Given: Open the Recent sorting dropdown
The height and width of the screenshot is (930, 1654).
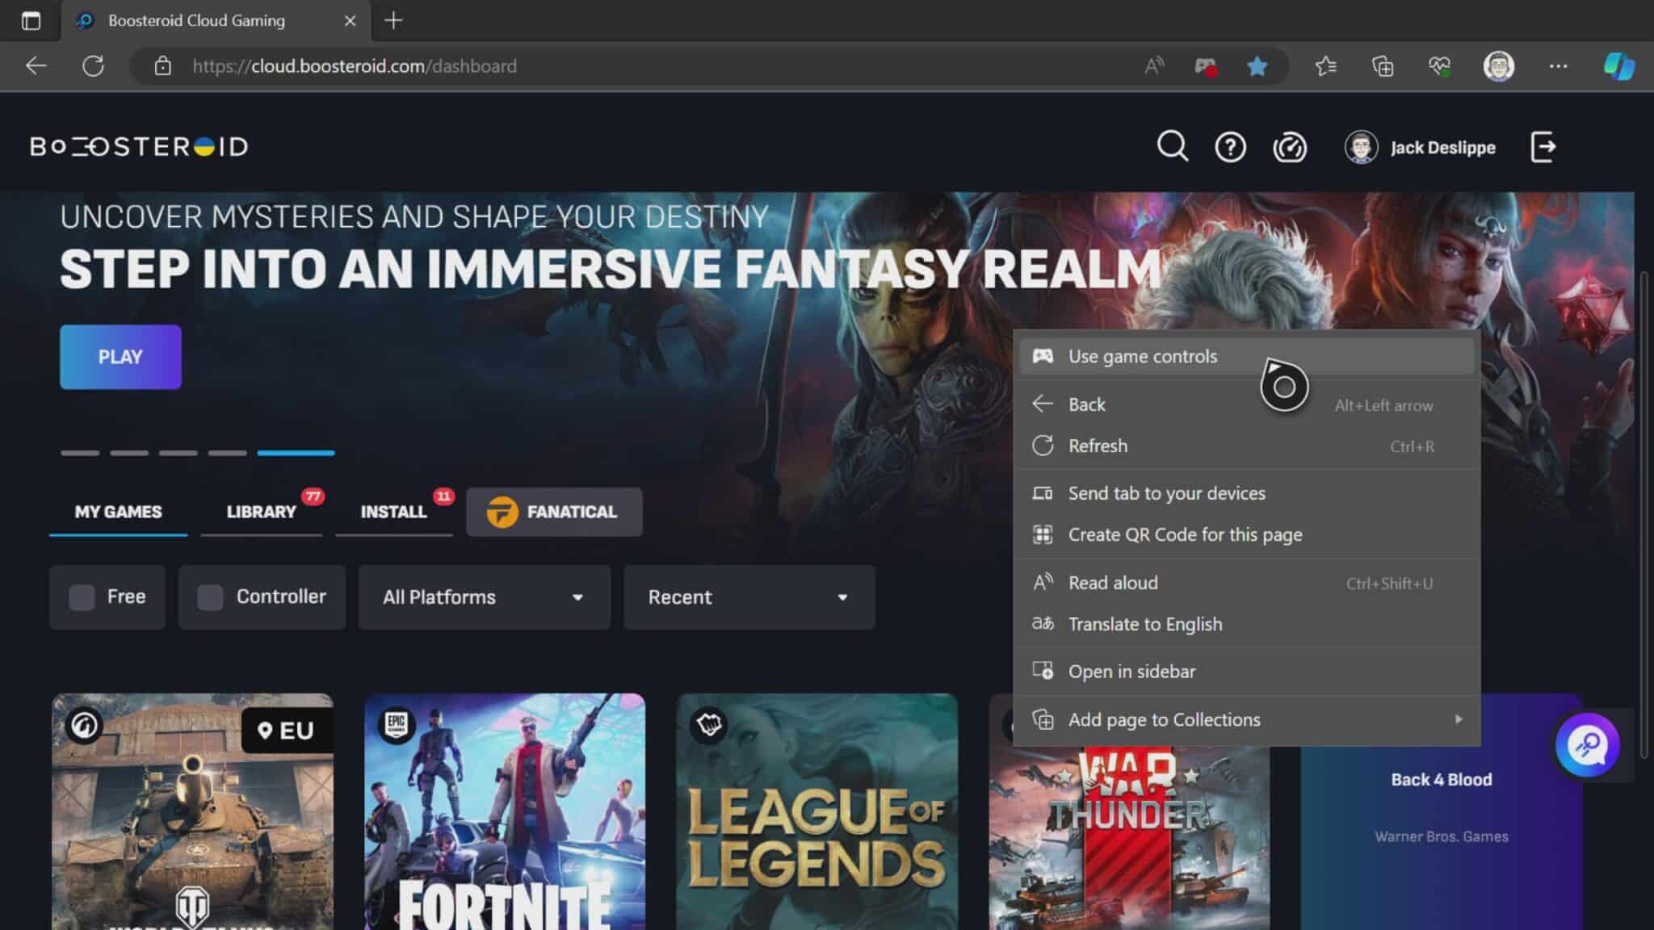Looking at the screenshot, I should [x=748, y=597].
